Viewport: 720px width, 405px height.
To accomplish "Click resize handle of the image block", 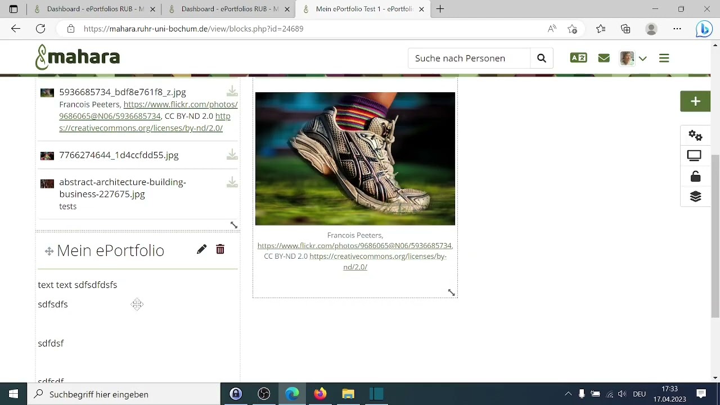I will pyautogui.click(x=451, y=292).
